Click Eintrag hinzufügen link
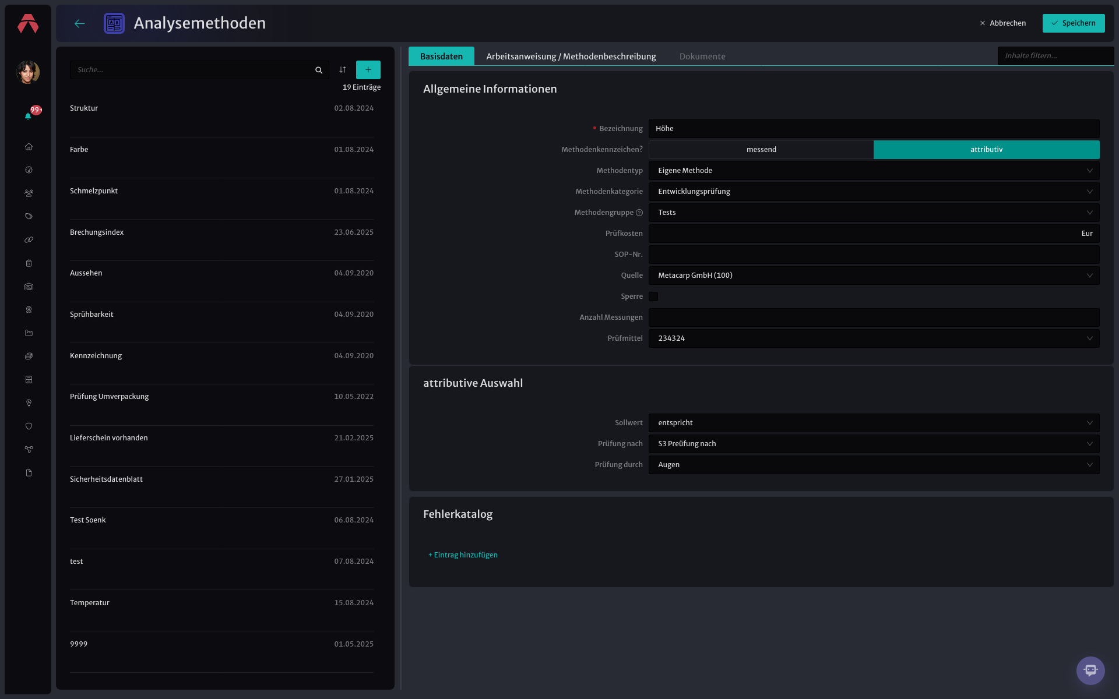 pos(463,555)
